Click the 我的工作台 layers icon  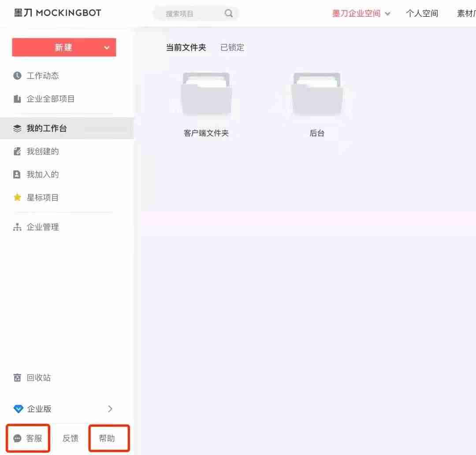coord(17,128)
